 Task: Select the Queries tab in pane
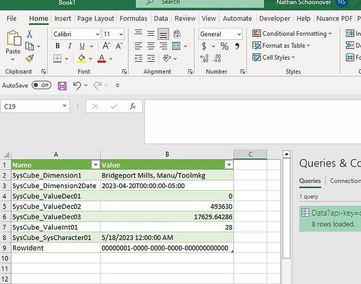pyautogui.click(x=310, y=181)
